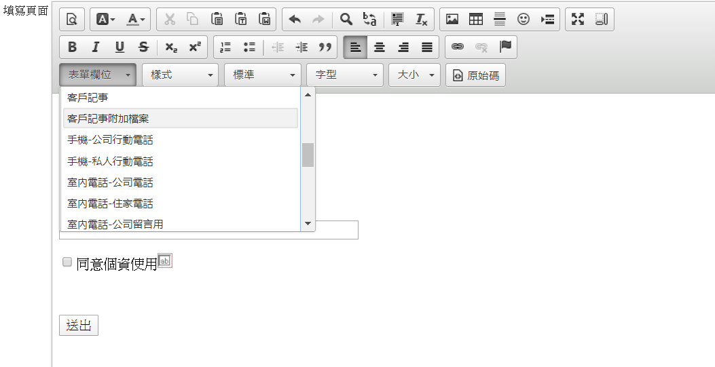Open the Find magnifier tool
The image size is (715, 367).
point(346,19)
